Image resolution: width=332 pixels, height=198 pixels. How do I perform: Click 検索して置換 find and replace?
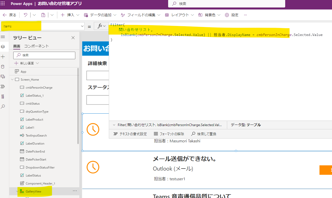(x=204, y=134)
